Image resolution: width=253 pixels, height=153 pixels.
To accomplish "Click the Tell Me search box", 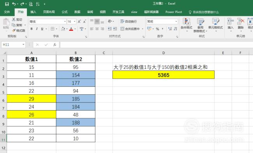I will pos(204,12).
